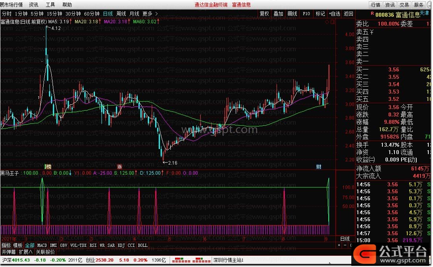Click the square window icon beside diamond
The width and height of the screenshot is (433, 267).
[333, 22]
